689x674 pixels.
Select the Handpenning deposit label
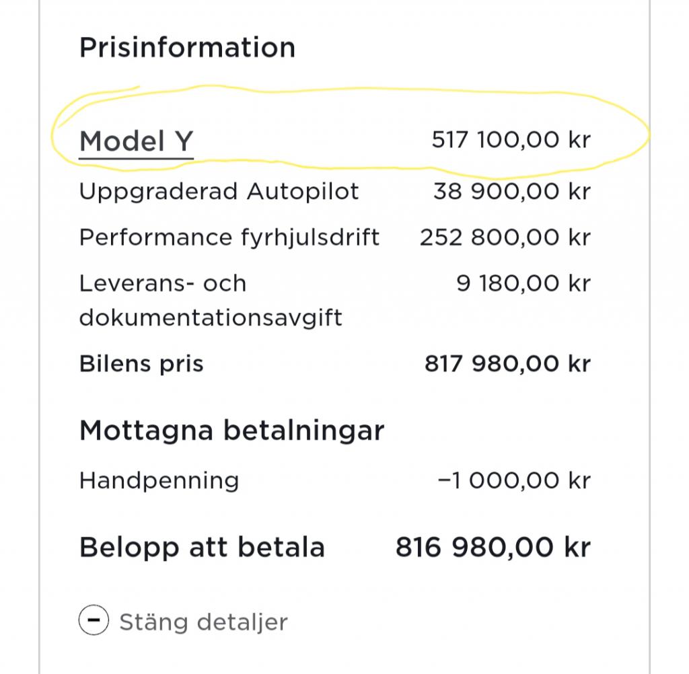(x=159, y=481)
